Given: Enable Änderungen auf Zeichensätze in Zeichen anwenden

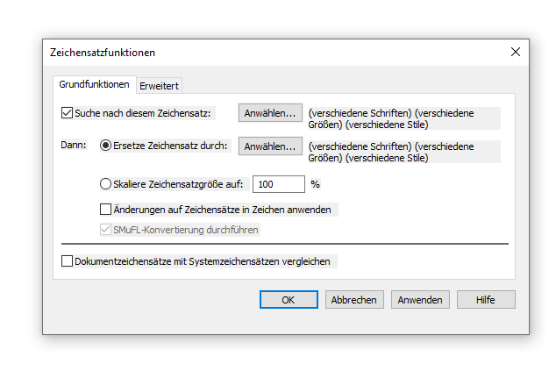Looking at the screenshot, I should (x=105, y=210).
